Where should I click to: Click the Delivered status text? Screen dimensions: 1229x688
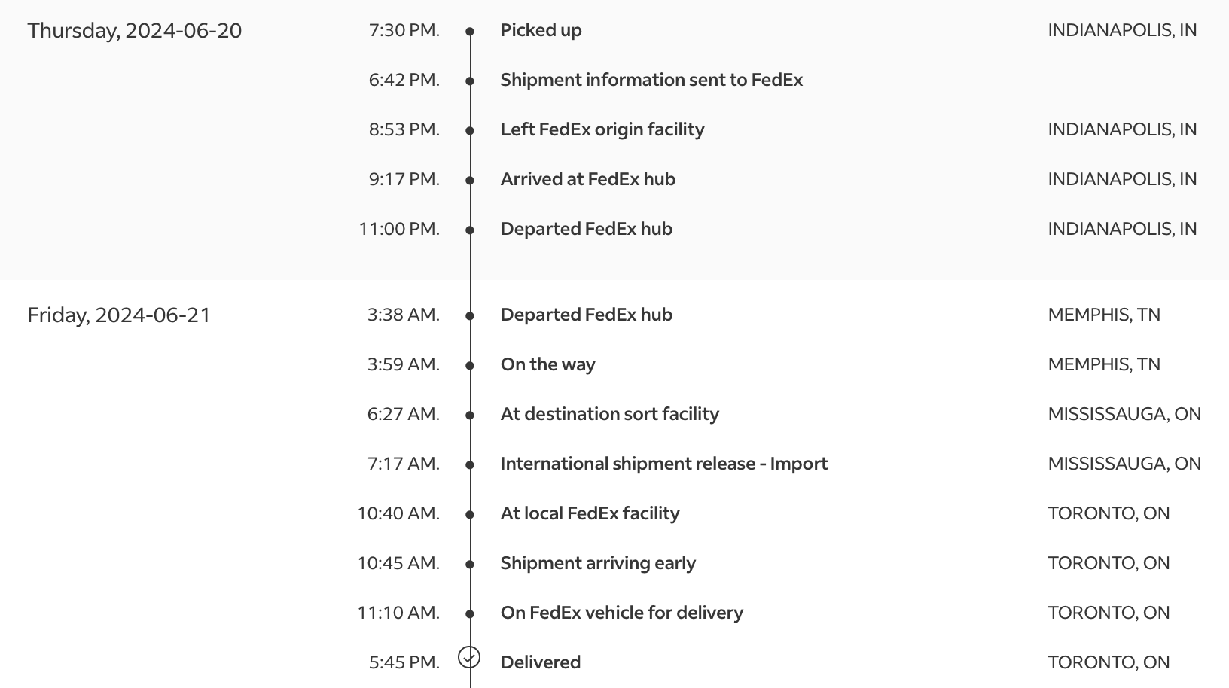tap(541, 662)
